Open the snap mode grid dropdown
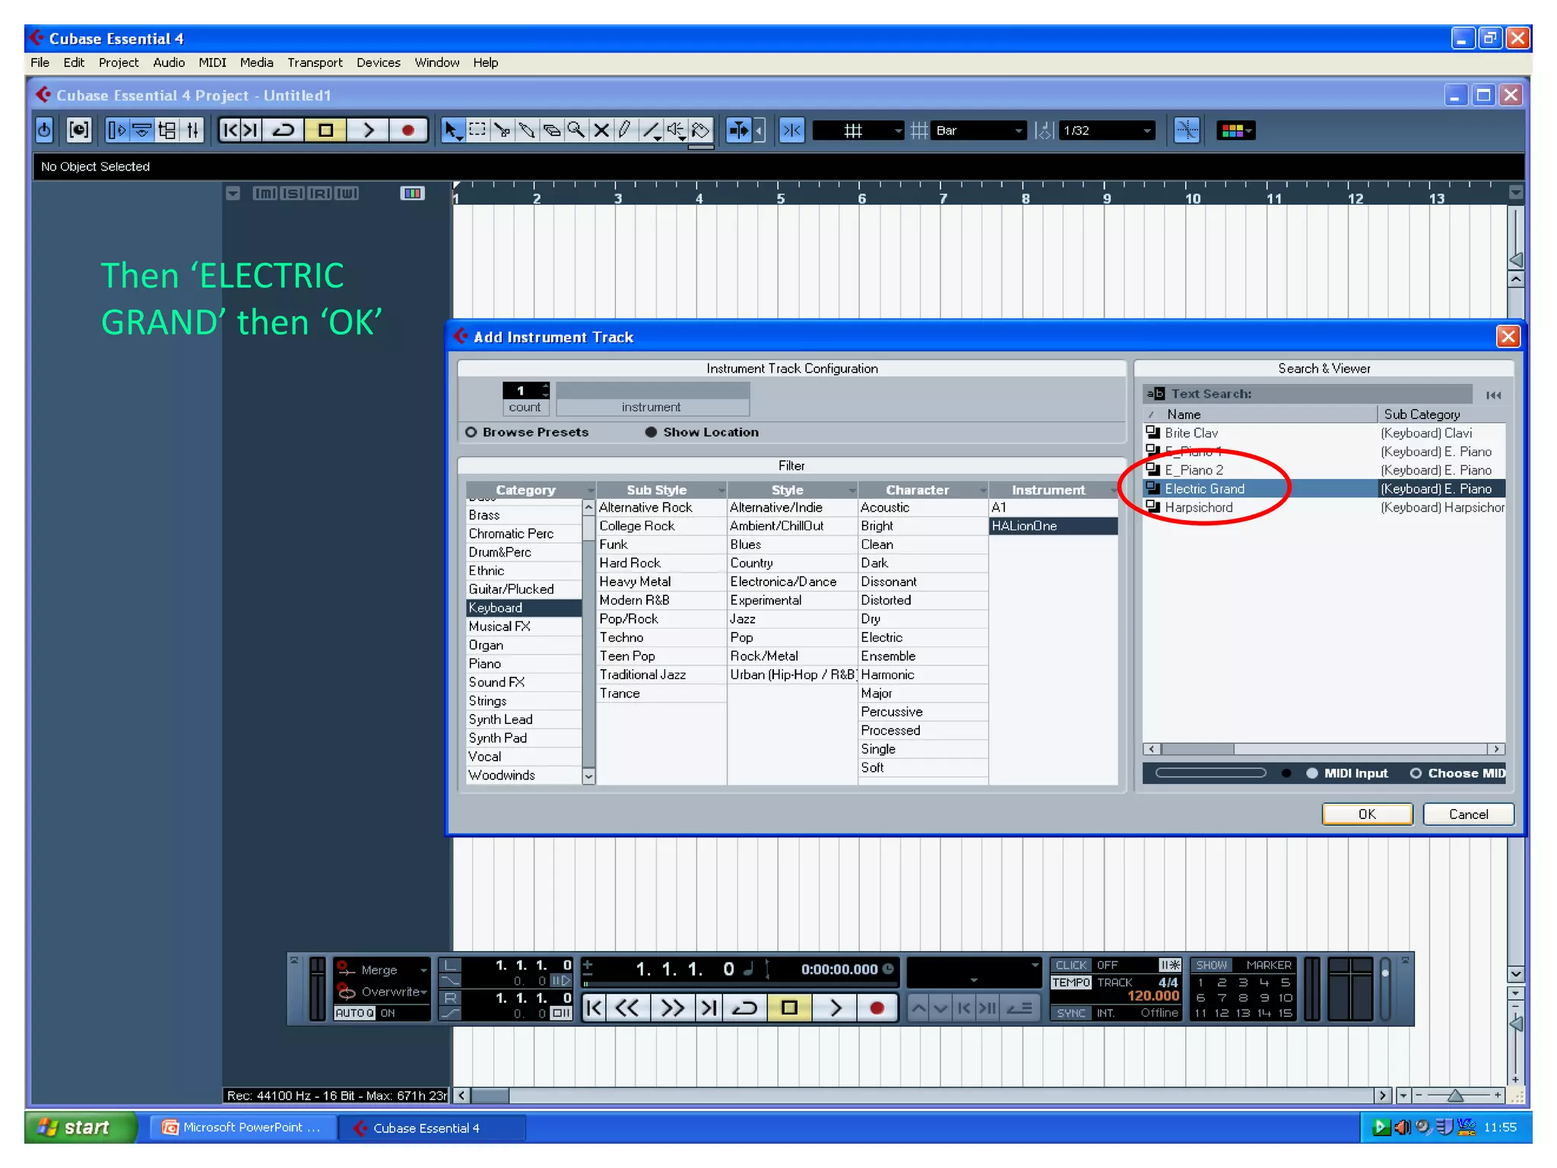 (858, 131)
